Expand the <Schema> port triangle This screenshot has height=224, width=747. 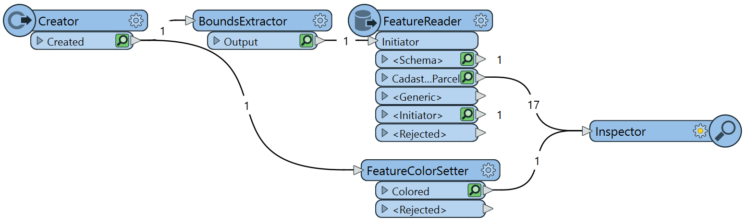(384, 59)
